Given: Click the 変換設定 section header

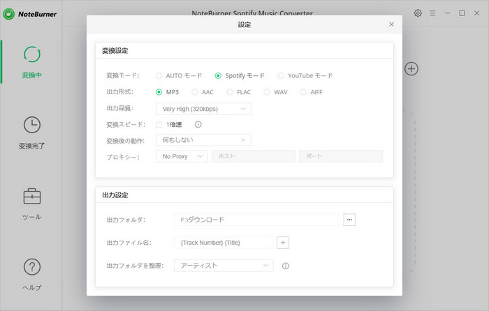Looking at the screenshot, I should (x=115, y=50).
